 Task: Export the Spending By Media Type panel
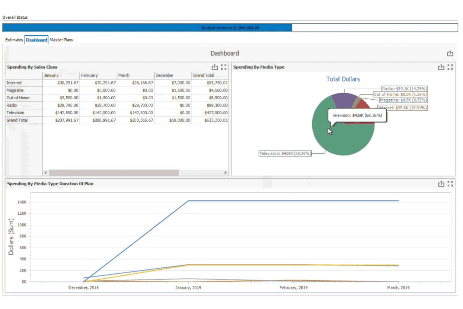pyautogui.click(x=441, y=67)
